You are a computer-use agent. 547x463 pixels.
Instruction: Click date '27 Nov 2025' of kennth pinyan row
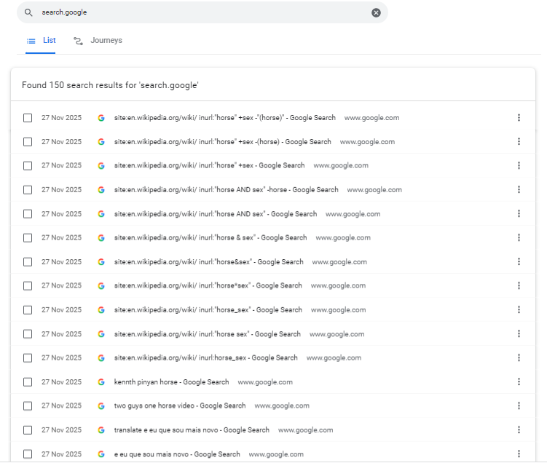click(x=61, y=382)
